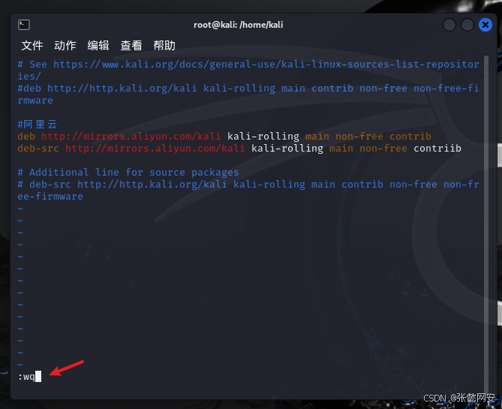
Task: Click the Additional line for source packages comment
Action: tap(128, 173)
